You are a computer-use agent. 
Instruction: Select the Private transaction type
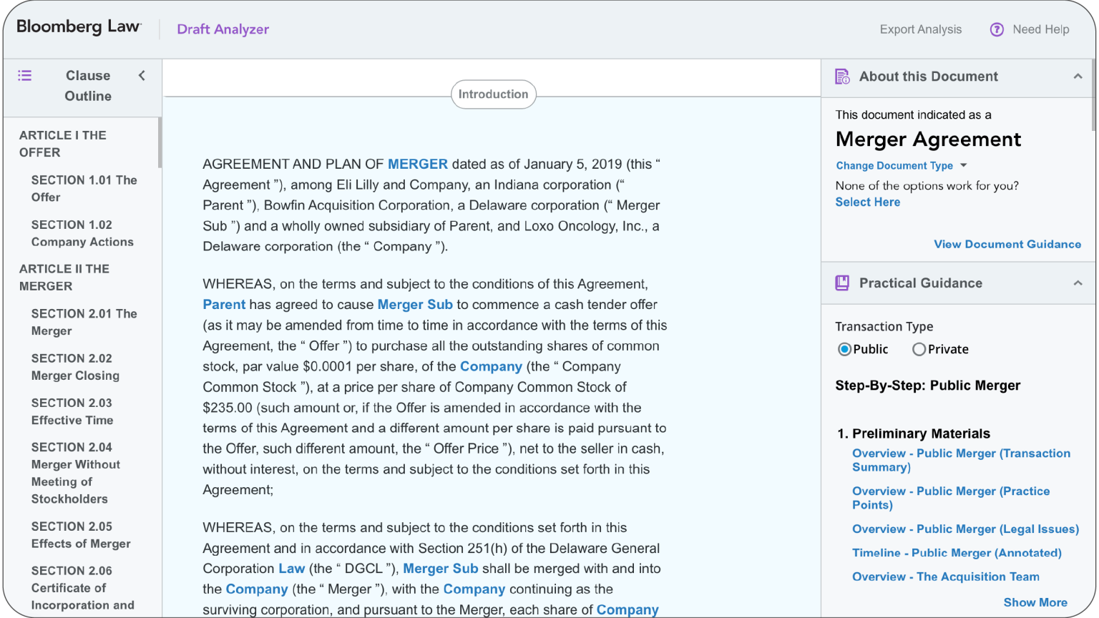[919, 349]
